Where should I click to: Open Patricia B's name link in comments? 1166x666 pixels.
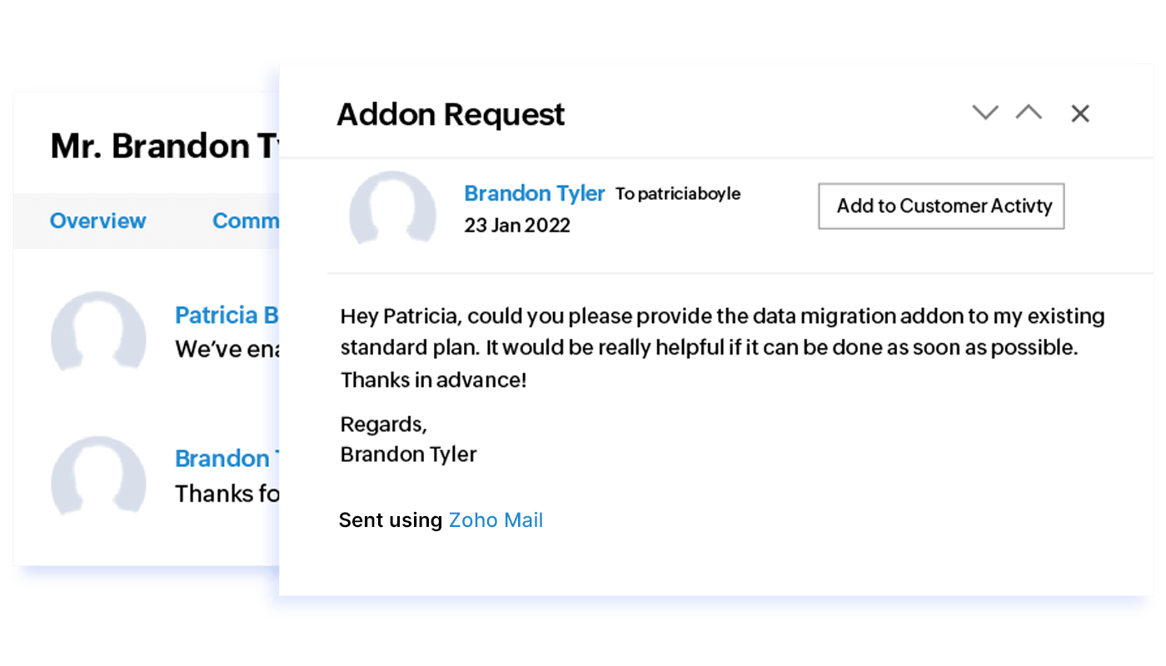pyautogui.click(x=227, y=316)
